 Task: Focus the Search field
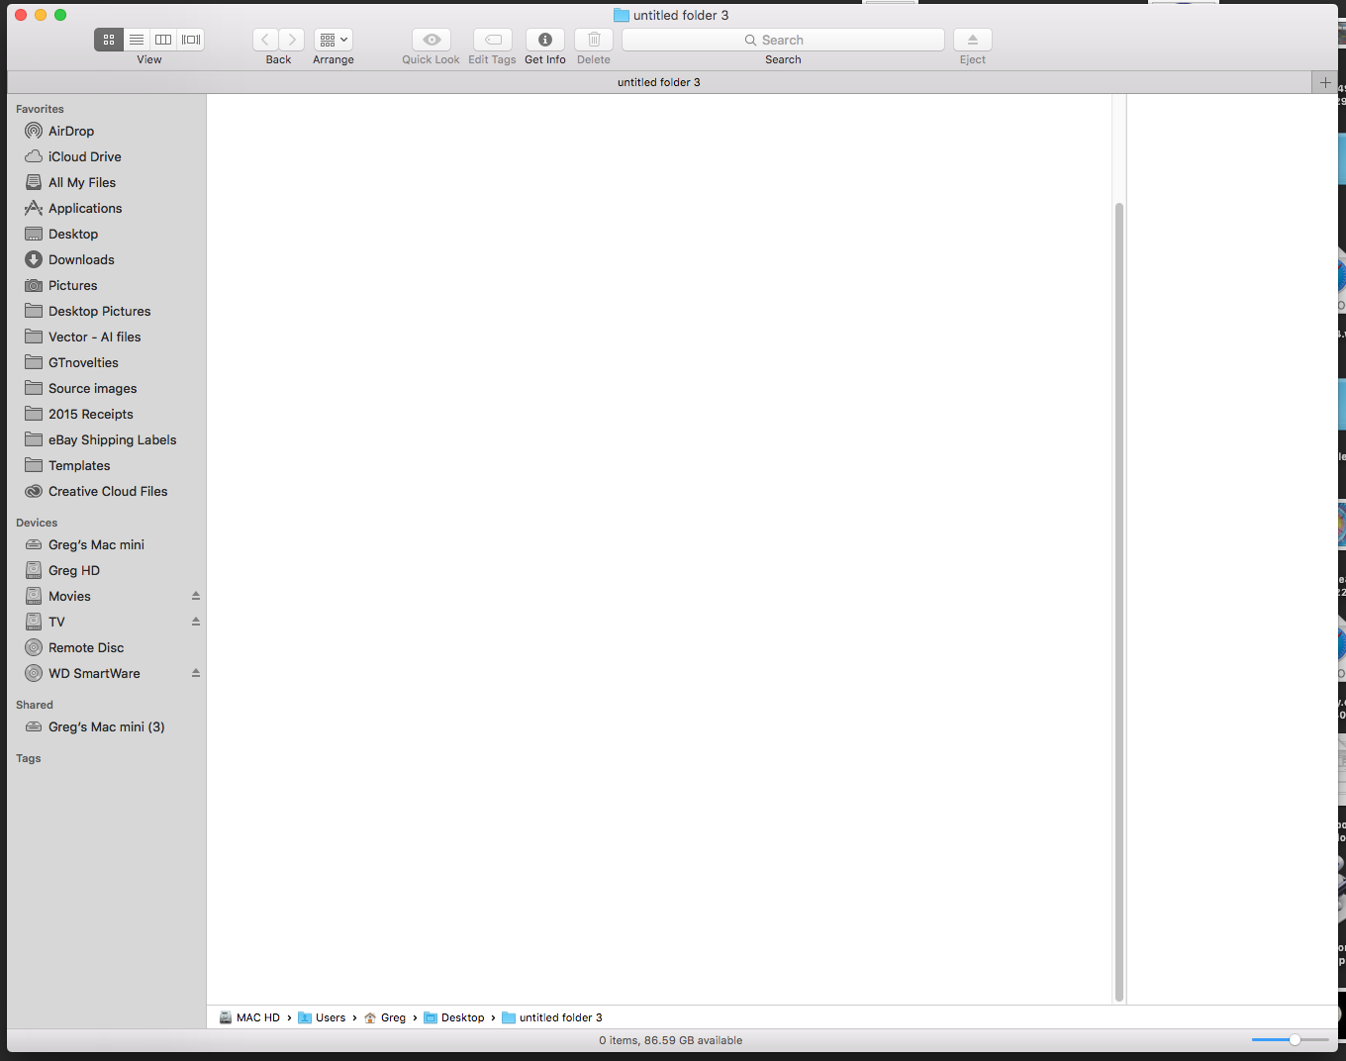tap(783, 40)
